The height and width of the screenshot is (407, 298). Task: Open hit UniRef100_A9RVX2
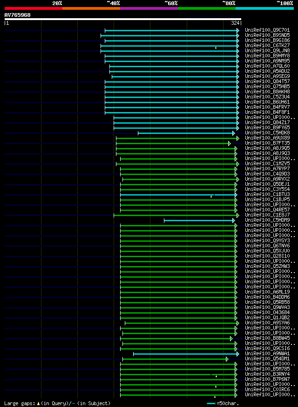[267, 179]
